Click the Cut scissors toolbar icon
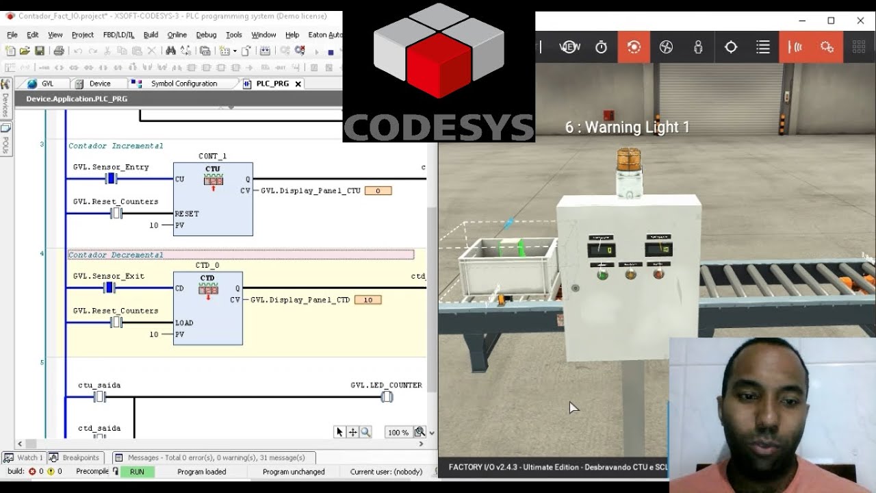This screenshot has height=493, width=876. [107, 51]
